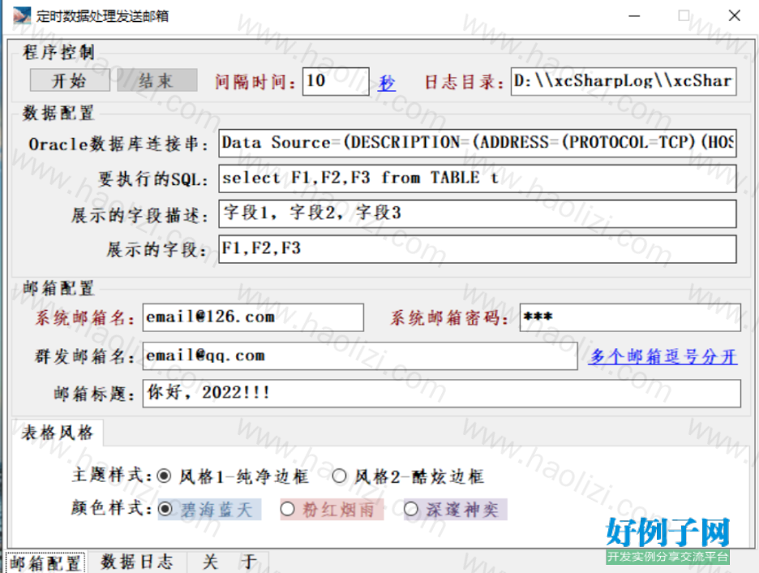The height and width of the screenshot is (573, 759).
Task: Minimize the 定时数据处理发送邮箱 window
Action: coord(634,16)
